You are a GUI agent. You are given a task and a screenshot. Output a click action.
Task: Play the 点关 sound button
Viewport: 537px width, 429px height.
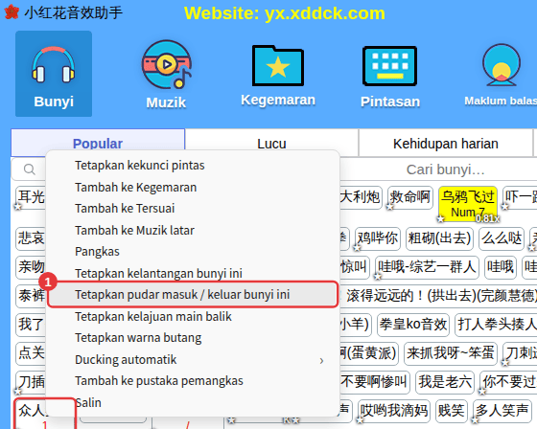[x=31, y=353]
